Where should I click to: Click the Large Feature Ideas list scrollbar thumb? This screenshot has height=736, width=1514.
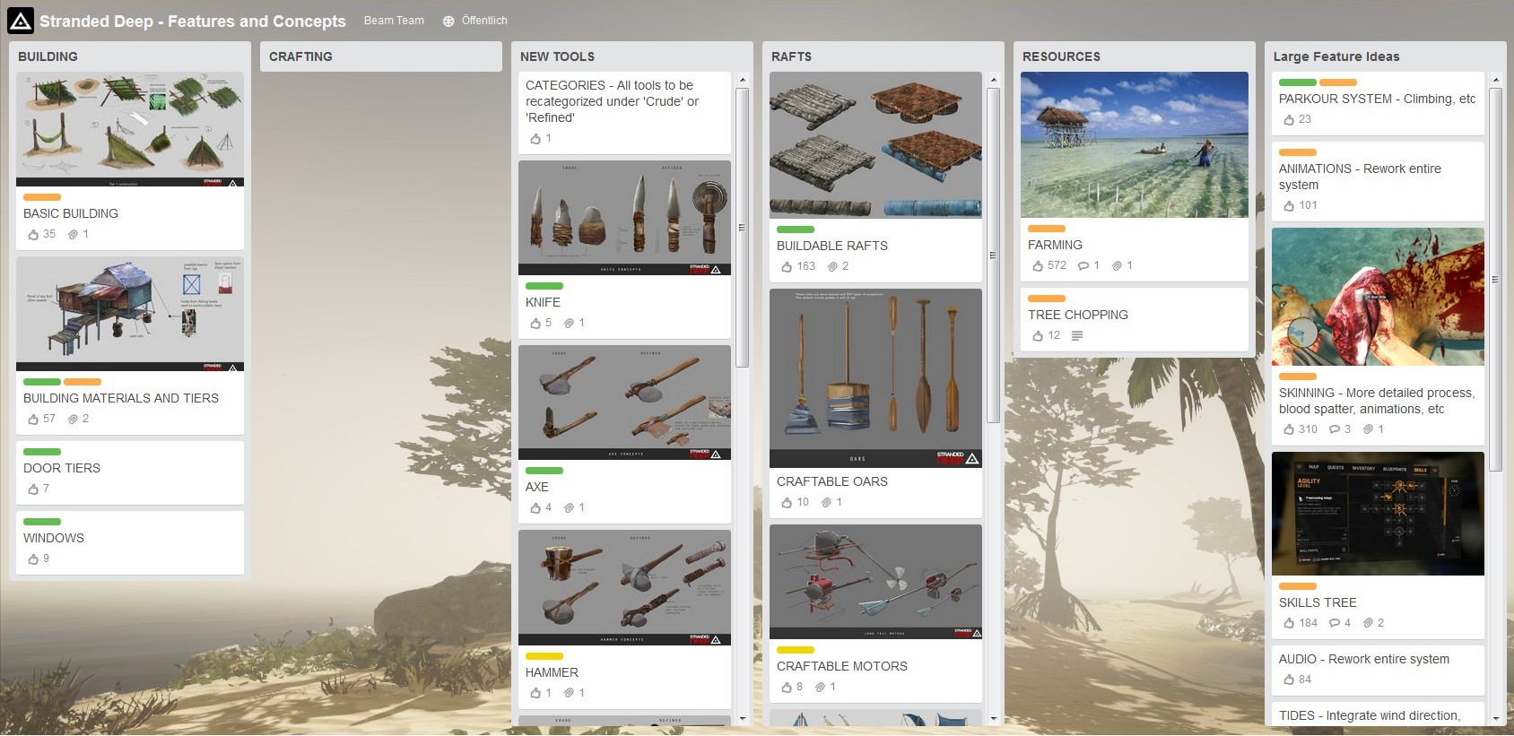click(x=1495, y=280)
